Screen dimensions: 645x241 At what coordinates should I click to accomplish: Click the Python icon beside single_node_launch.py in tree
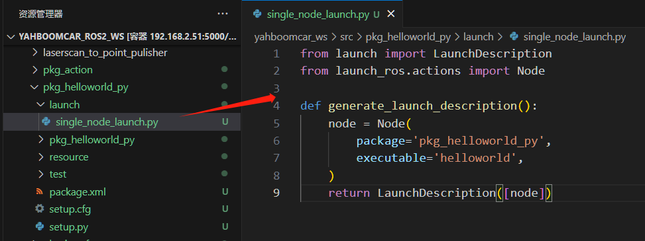tap(46, 121)
